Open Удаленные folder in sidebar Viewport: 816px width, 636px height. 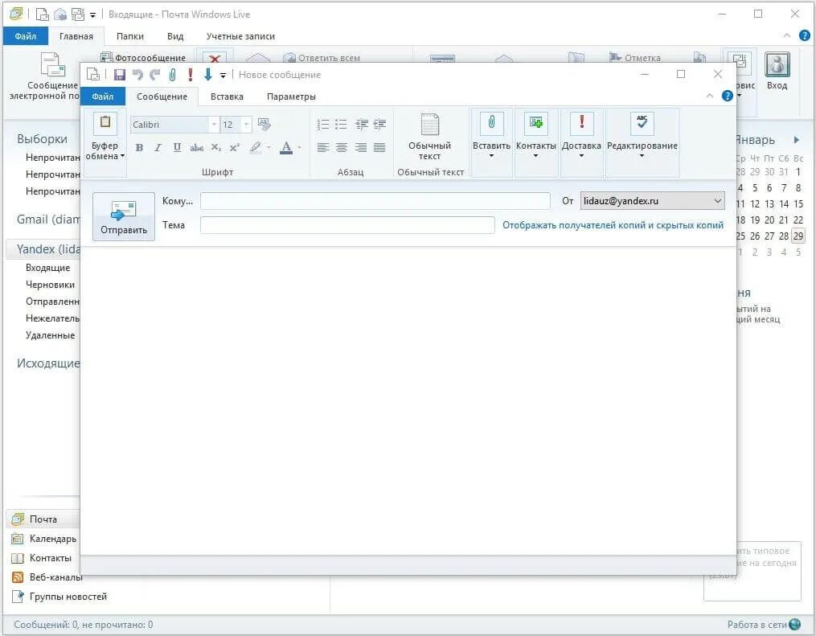(x=50, y=335)
